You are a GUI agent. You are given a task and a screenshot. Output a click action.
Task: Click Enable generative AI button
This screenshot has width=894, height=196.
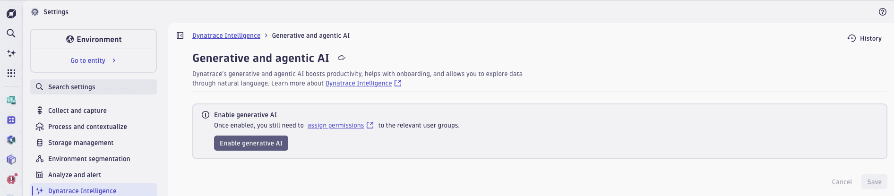(x=251, y=143)
